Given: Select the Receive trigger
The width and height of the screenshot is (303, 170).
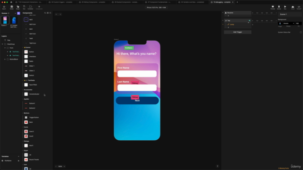Looking at the screenshot, I should pyautogui.click(x=238, y=13).
